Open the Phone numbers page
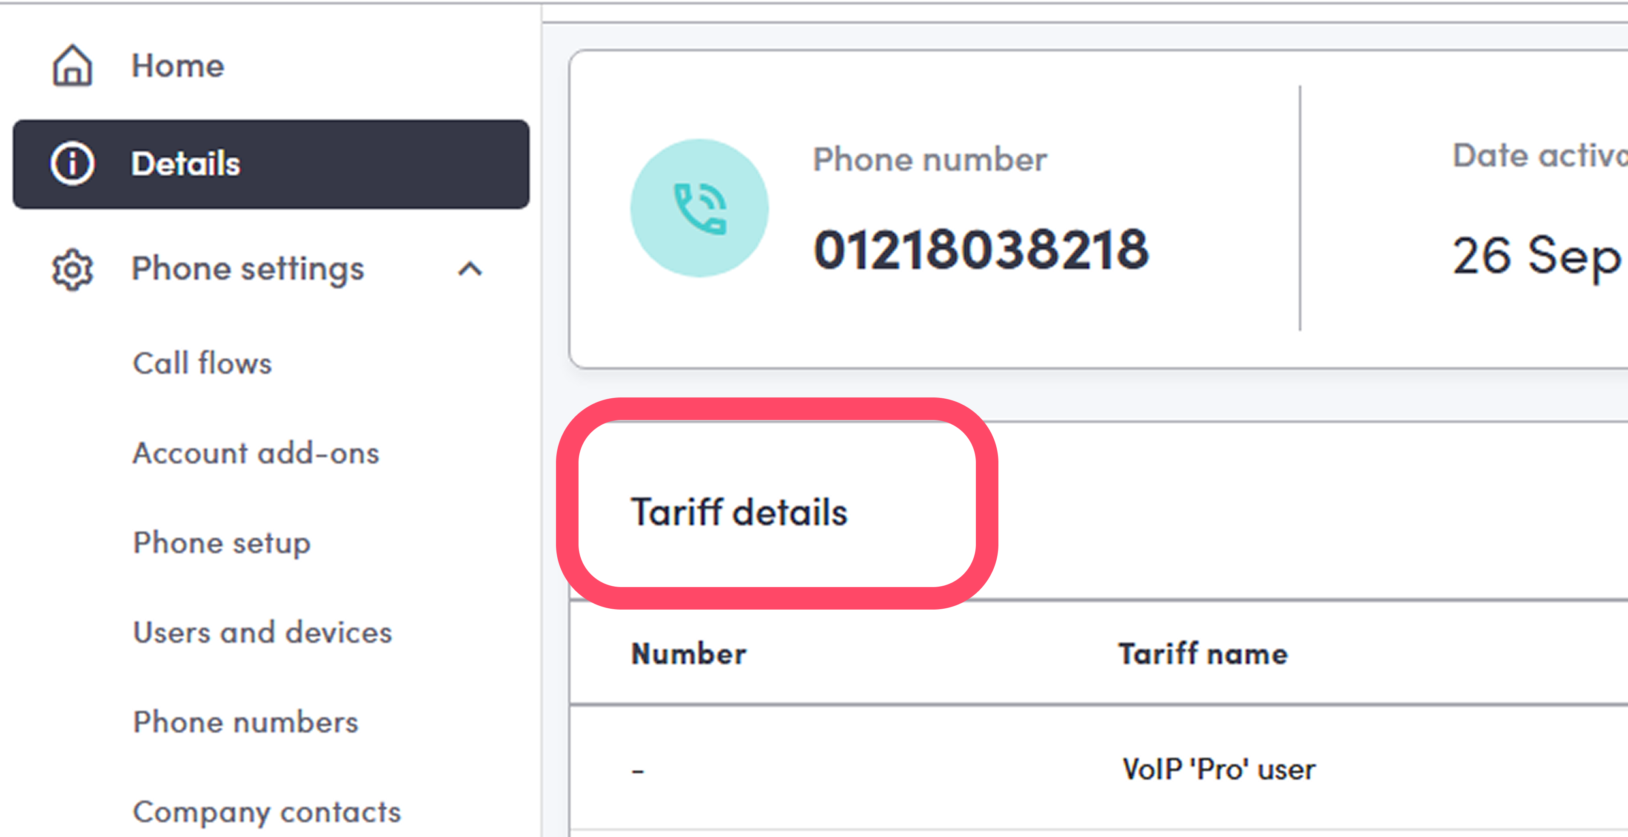 245,723
